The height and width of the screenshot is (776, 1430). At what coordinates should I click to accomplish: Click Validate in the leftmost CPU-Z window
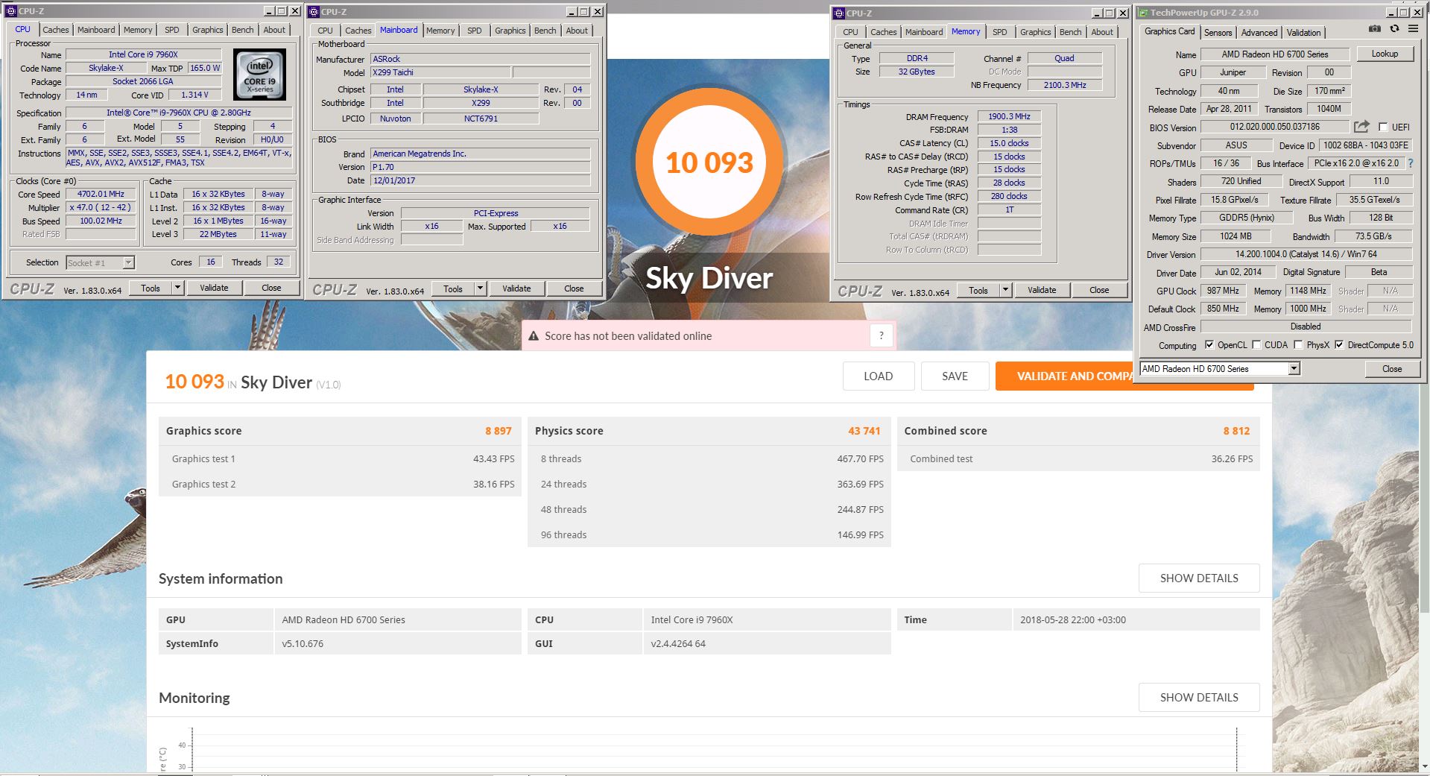[x=214, y=288]
